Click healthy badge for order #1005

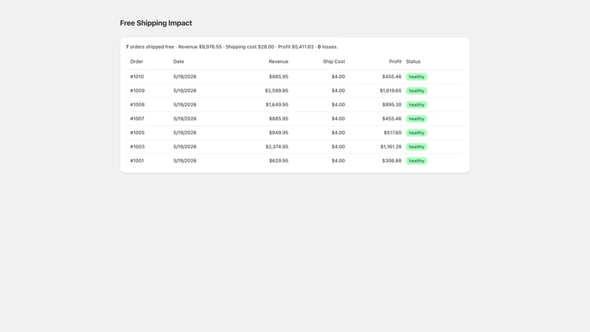point(417,133)
